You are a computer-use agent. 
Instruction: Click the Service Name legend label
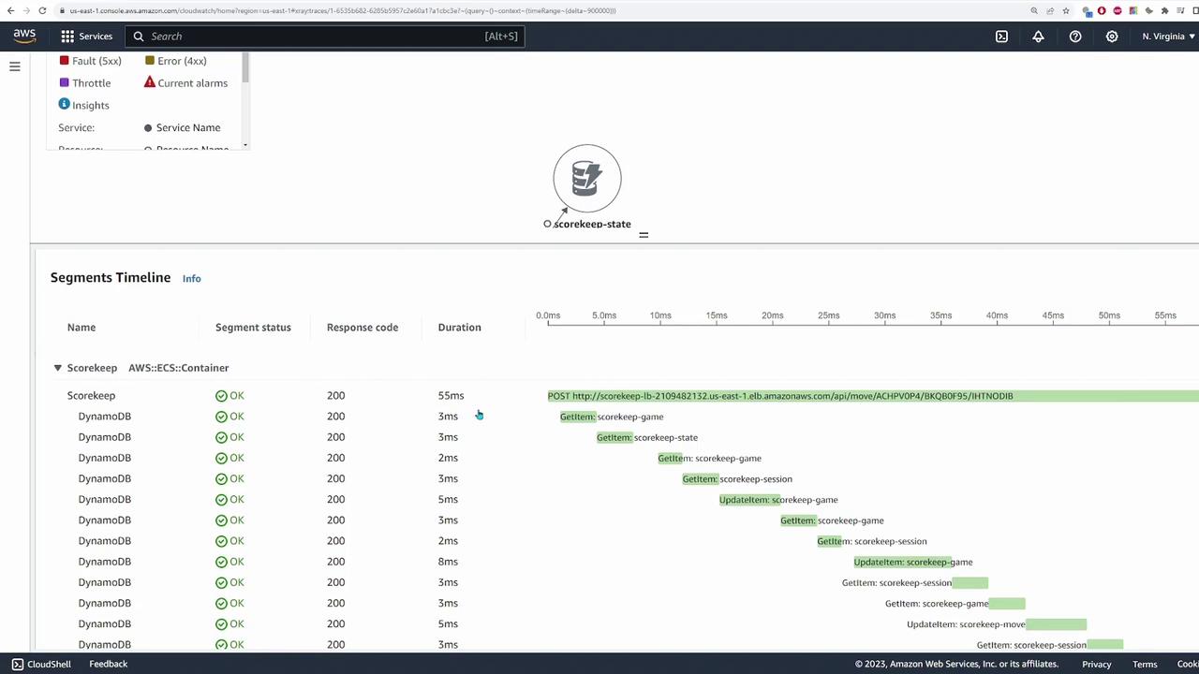point(188,127)
